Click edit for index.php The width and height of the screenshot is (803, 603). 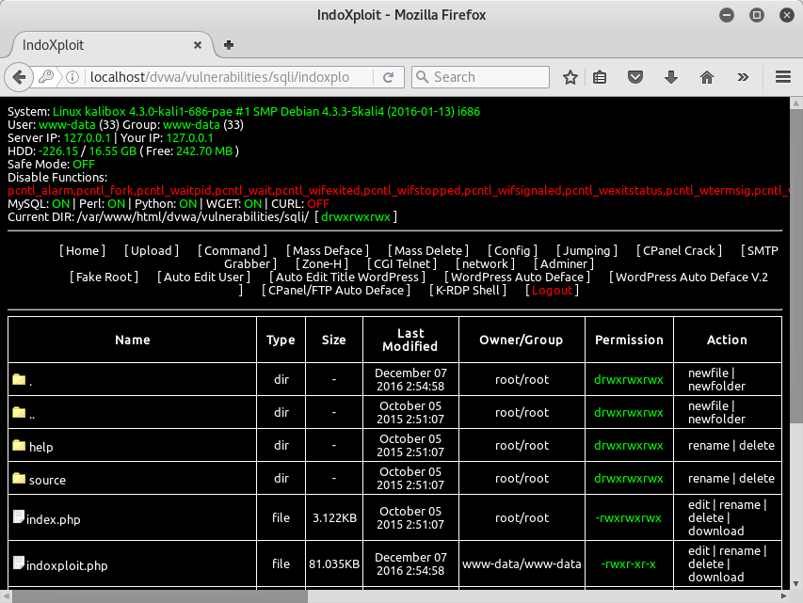(699, 505)
